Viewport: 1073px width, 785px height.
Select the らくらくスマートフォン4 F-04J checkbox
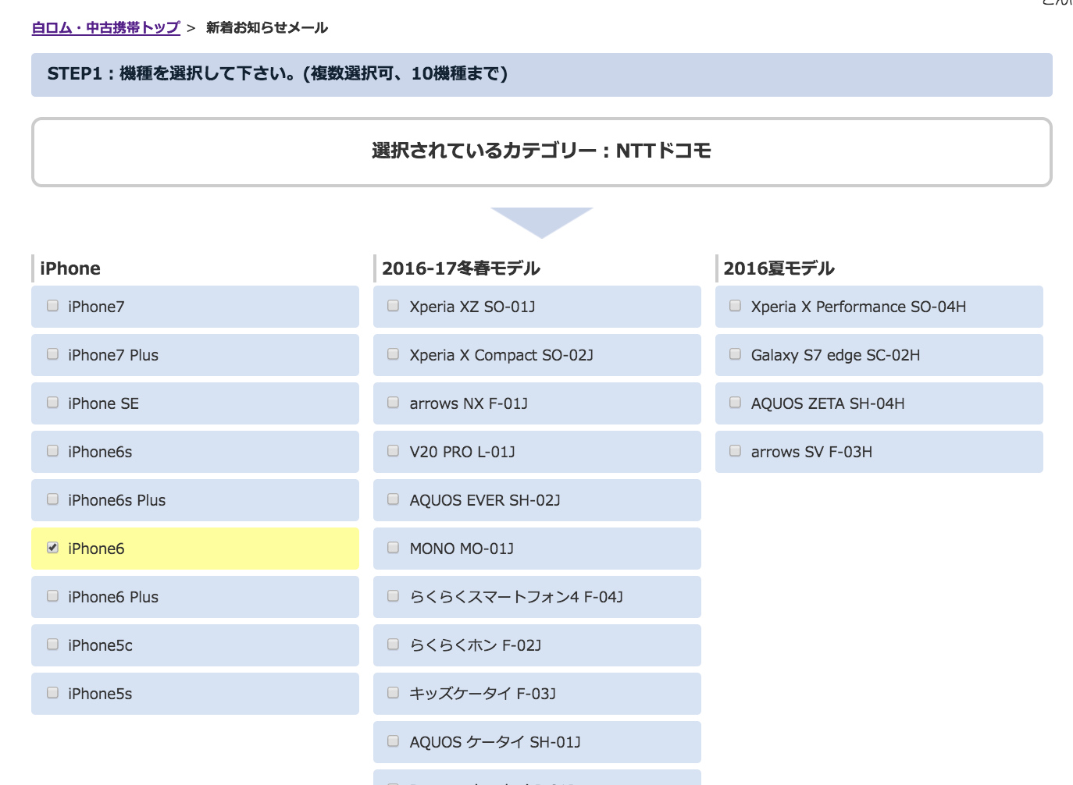point(394,596)
